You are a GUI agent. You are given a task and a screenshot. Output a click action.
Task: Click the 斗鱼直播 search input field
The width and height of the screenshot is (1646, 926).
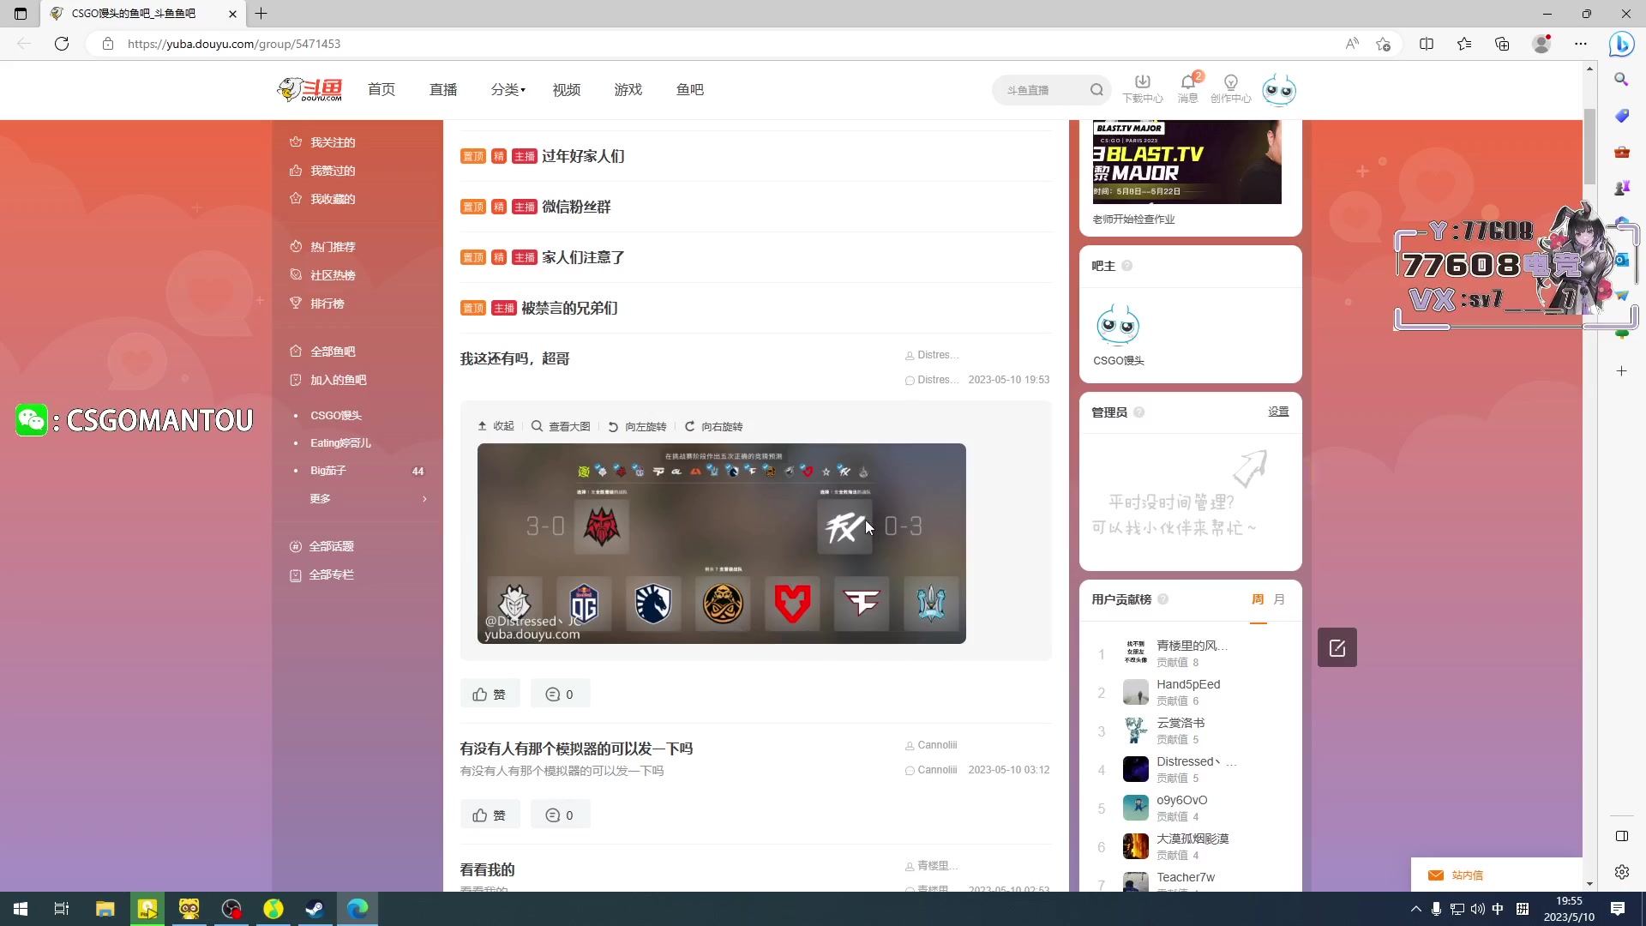pyautogui.click(x=1037, y=89)
